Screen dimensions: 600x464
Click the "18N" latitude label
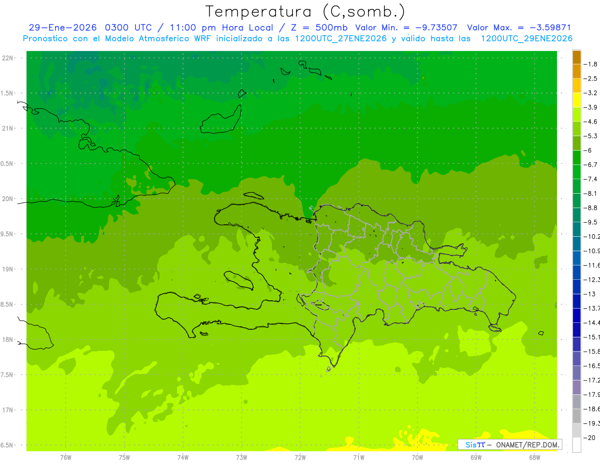pos(8,340)
